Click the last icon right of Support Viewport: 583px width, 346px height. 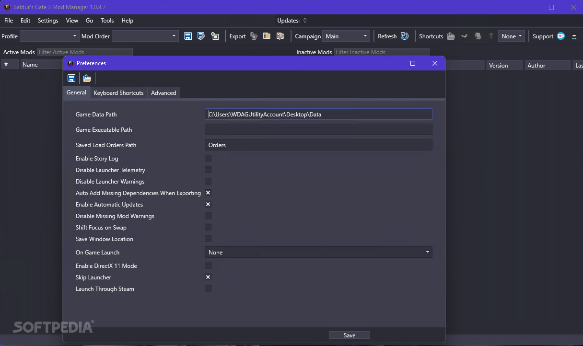click(x=574, y=36)
